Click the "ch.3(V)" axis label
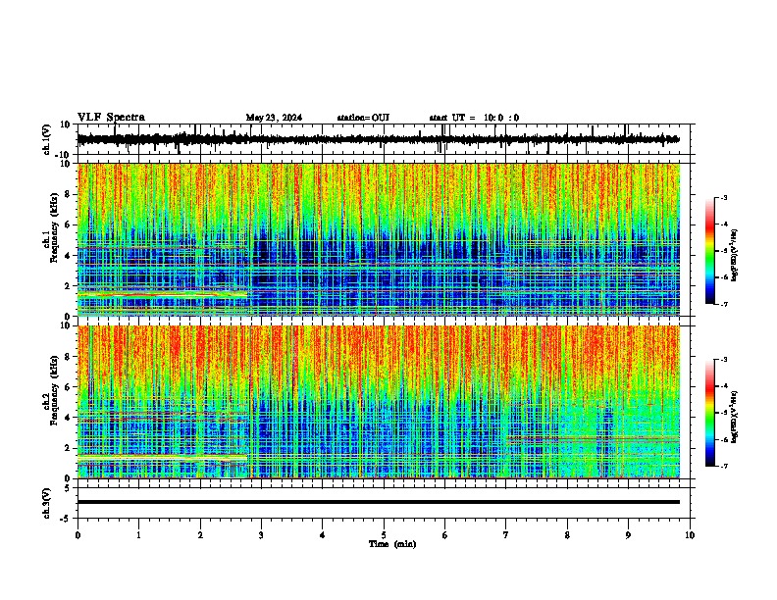The width and height of the screenshot is (777, 600). [47, 504]
